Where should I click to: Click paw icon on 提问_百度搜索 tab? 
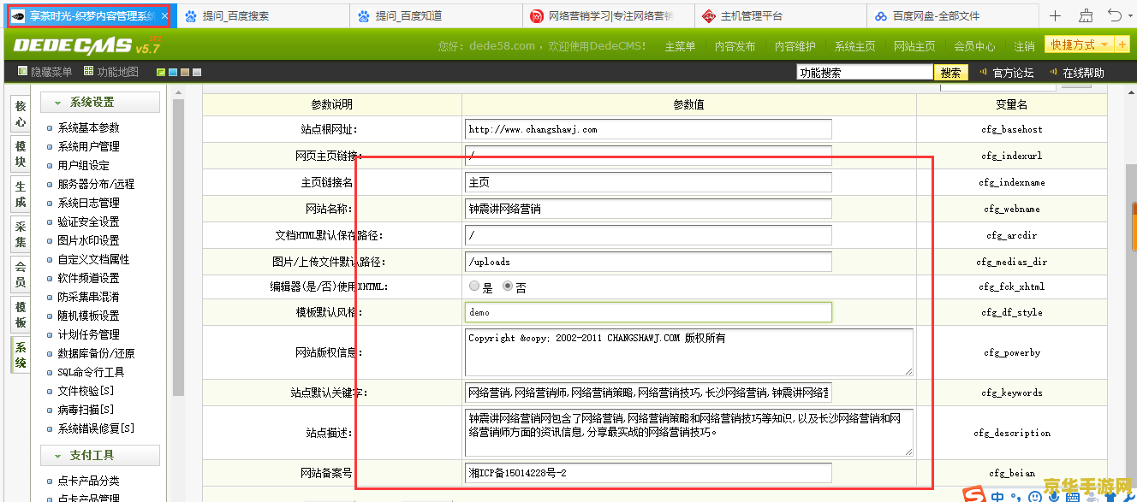pos(191,15)
